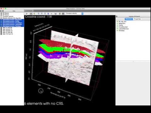This screenshot has height=113, width=151.
Task: Switch to the Properties tab
Action: [137, 19]
